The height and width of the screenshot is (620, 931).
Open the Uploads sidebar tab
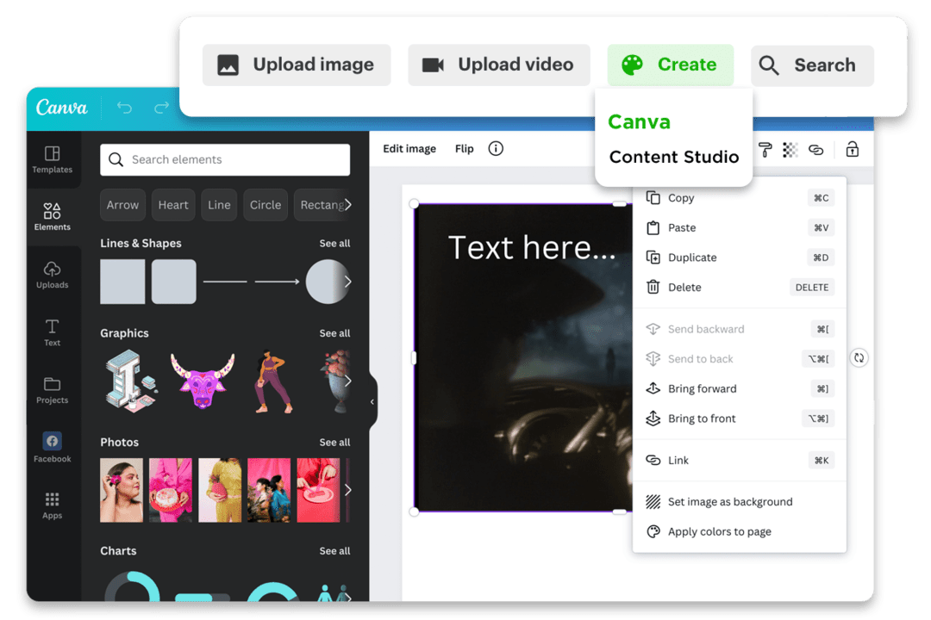point(53,275)
